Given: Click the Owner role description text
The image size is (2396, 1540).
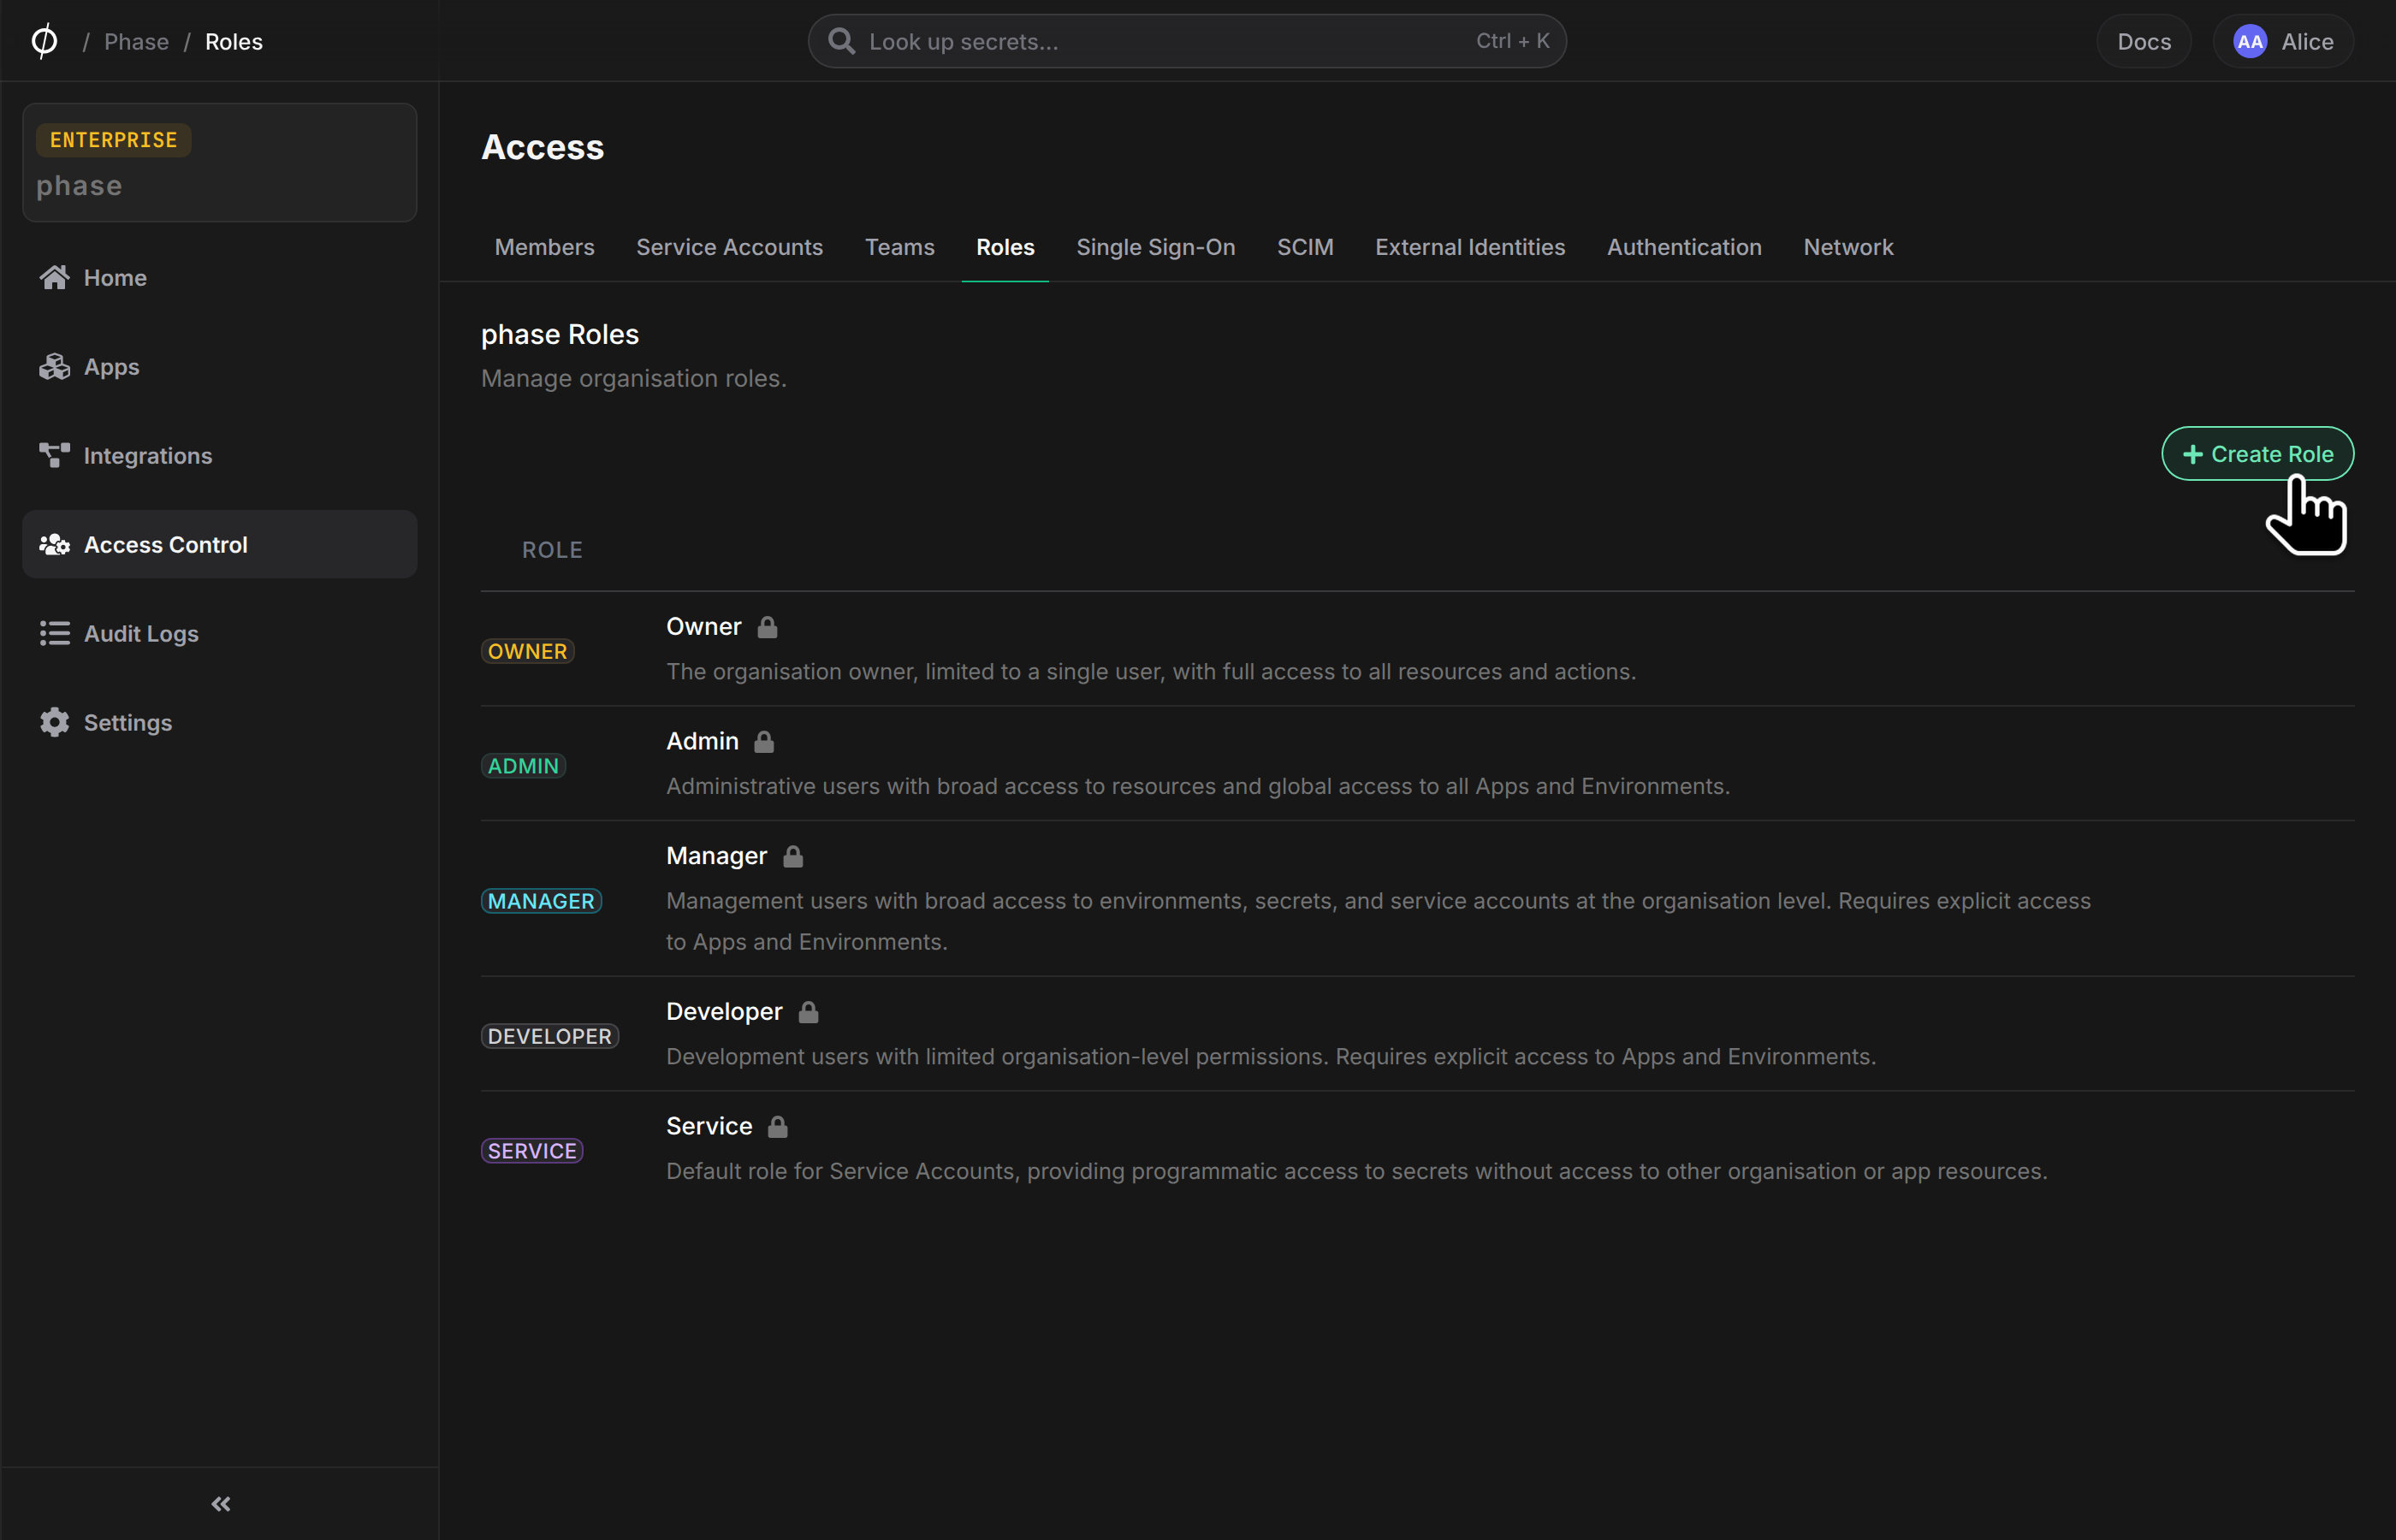Looking at the screenshot, I should pos(1151,671).
